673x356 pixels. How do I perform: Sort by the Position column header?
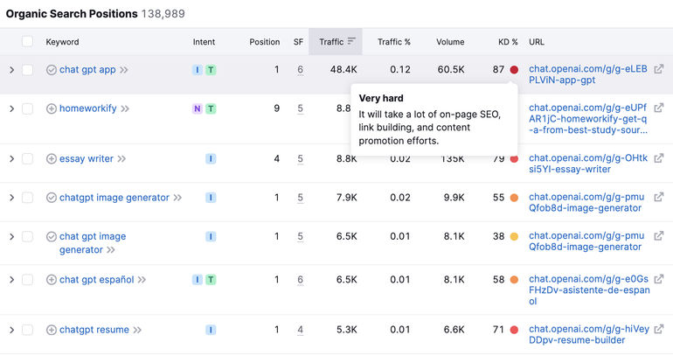264,42
